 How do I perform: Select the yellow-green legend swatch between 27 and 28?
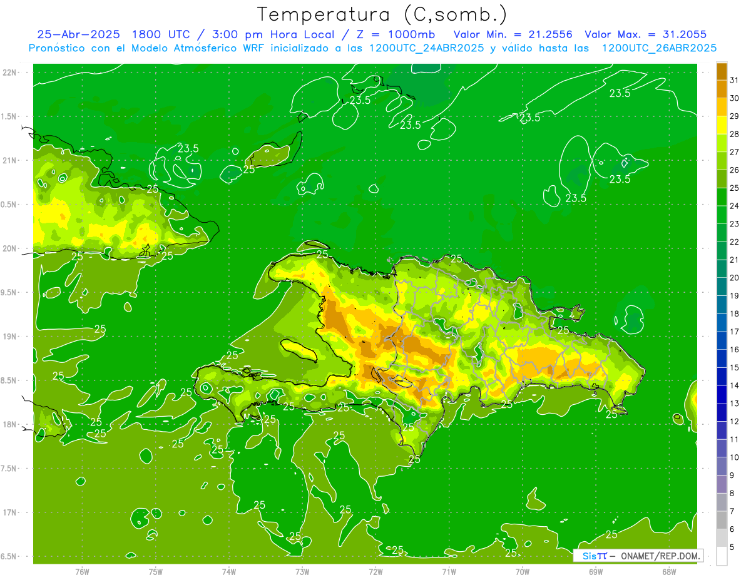(722, 143)
